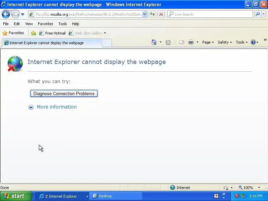Click the Read Mail envelope icon
The image size is (268, 201).
[182, 42]
